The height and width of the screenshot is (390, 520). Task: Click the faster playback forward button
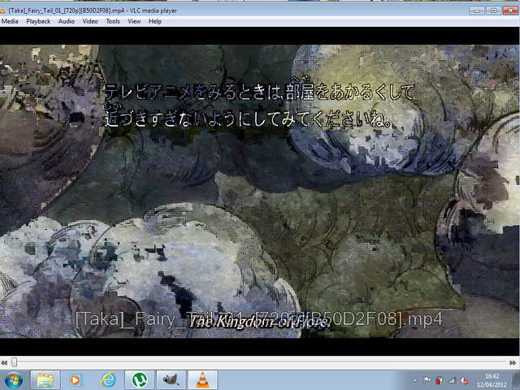click(513, 363)
